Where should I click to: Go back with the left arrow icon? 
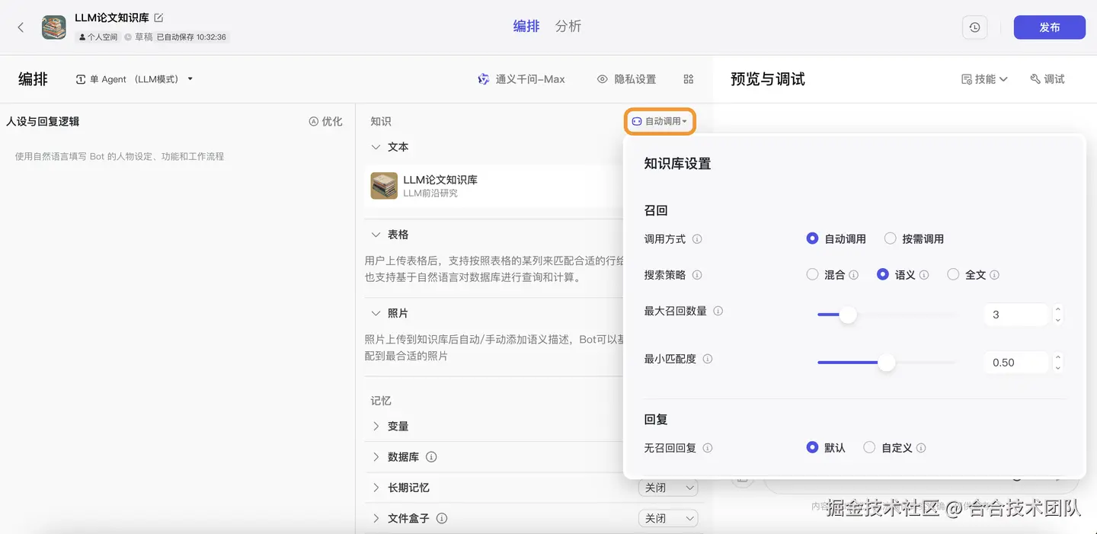pos(21,27)
